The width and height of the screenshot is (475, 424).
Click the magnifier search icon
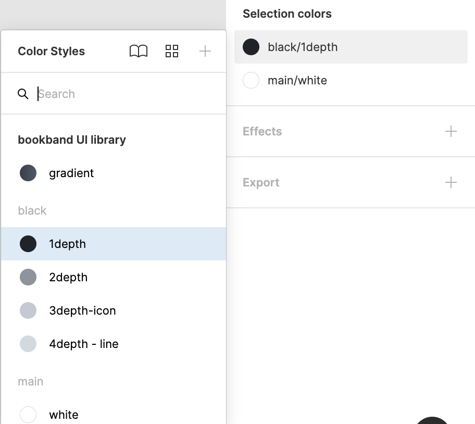(23, 94)
